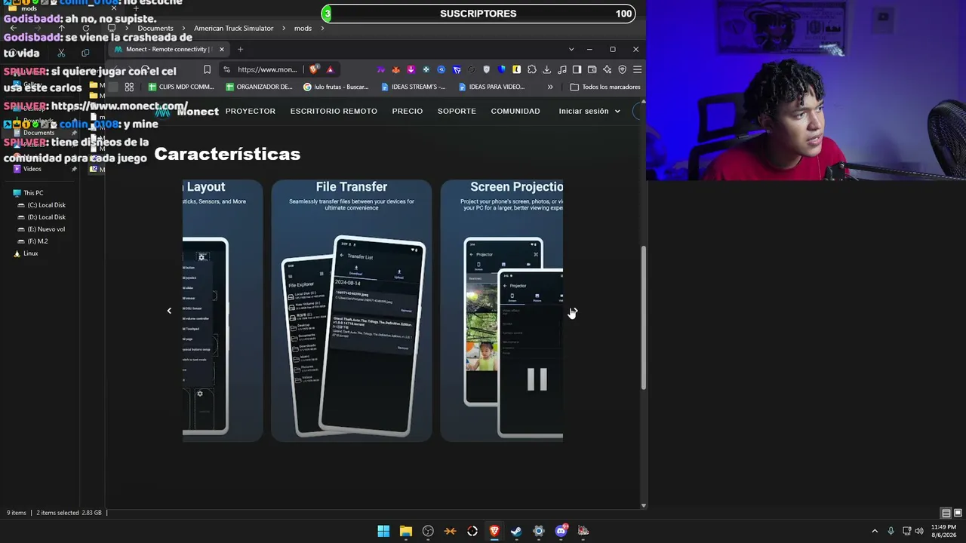Viewport: 966px width, 543px height.
Task: Click the address bar URL field
Action: (267, 69)
